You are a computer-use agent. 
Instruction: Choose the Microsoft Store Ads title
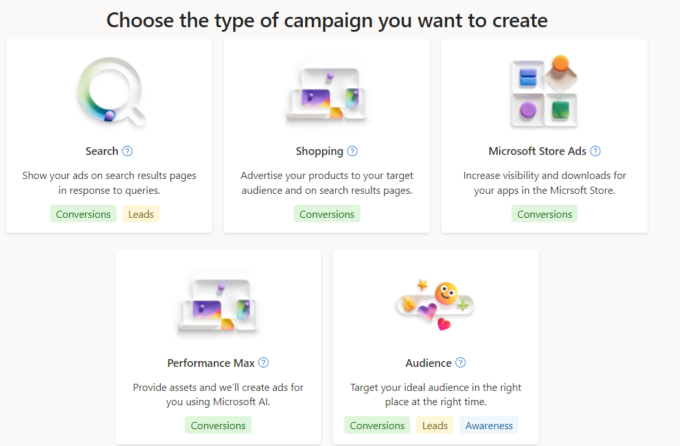(537, 151)
